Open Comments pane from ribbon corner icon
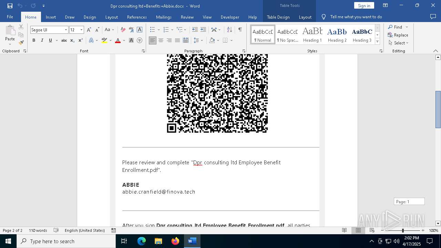Viewport: 441px width, 248px height. point(433,17)
